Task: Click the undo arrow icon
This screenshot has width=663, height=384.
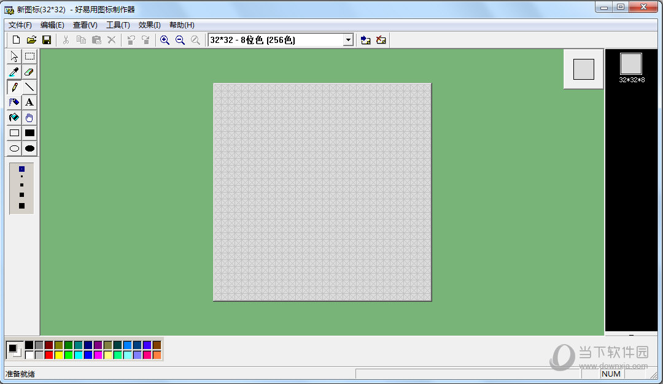Action: [x=131, y=40]
